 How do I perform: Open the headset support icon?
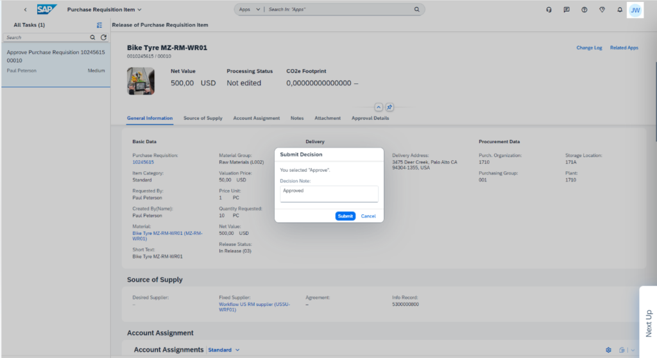coord(549,10)
